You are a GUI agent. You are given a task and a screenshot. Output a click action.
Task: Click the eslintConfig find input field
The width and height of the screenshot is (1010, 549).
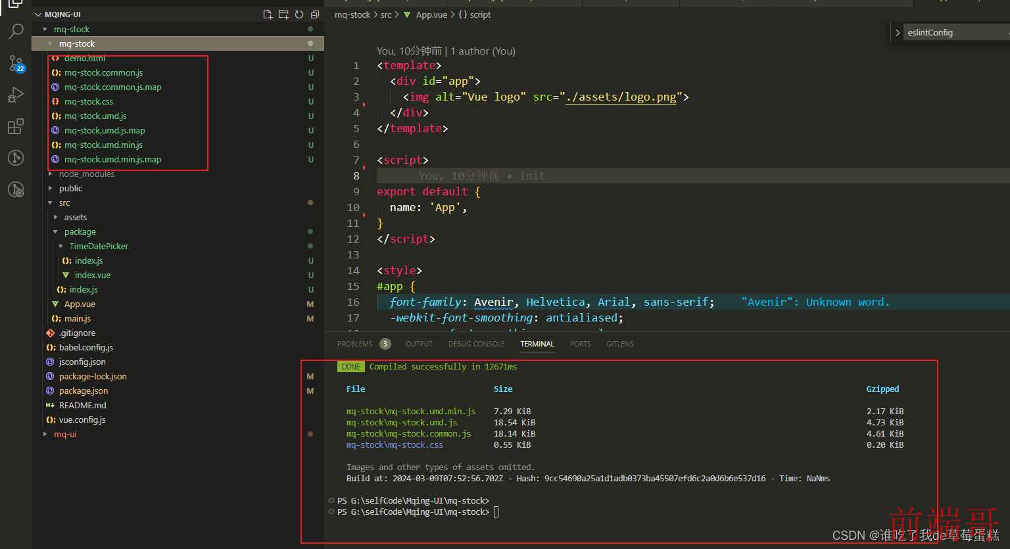[x=957, y=32]
